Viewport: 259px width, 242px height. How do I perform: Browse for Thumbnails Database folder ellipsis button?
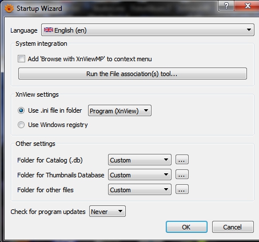182,174
